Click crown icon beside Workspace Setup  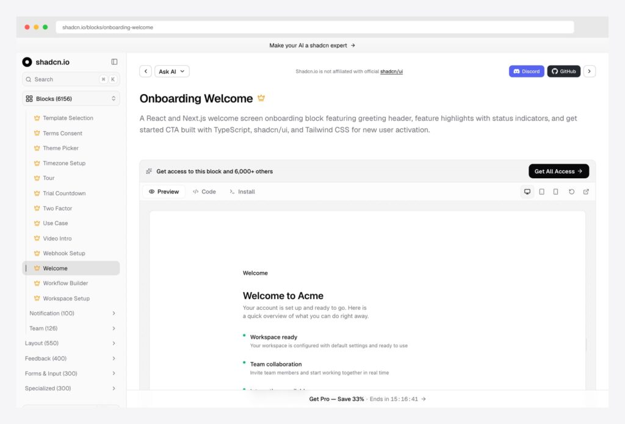click(37, 298)
